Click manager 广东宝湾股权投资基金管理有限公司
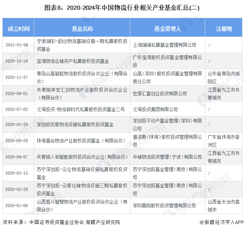244x230 pixels. [168, 61]
